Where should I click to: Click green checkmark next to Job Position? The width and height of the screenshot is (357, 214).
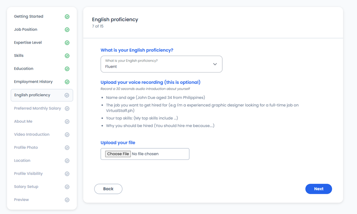pos(67,30)
